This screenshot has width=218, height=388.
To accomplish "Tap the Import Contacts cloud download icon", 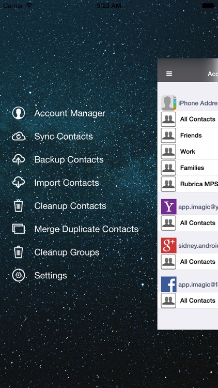I will pyautogui.click(x=19, y=183).
